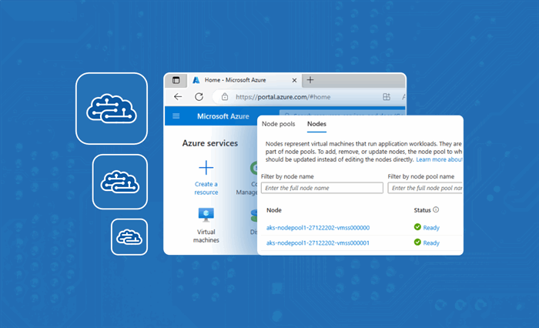539x328 pixels.
Task: Click the Microsoft Azure header title
Action: (223, 116)
